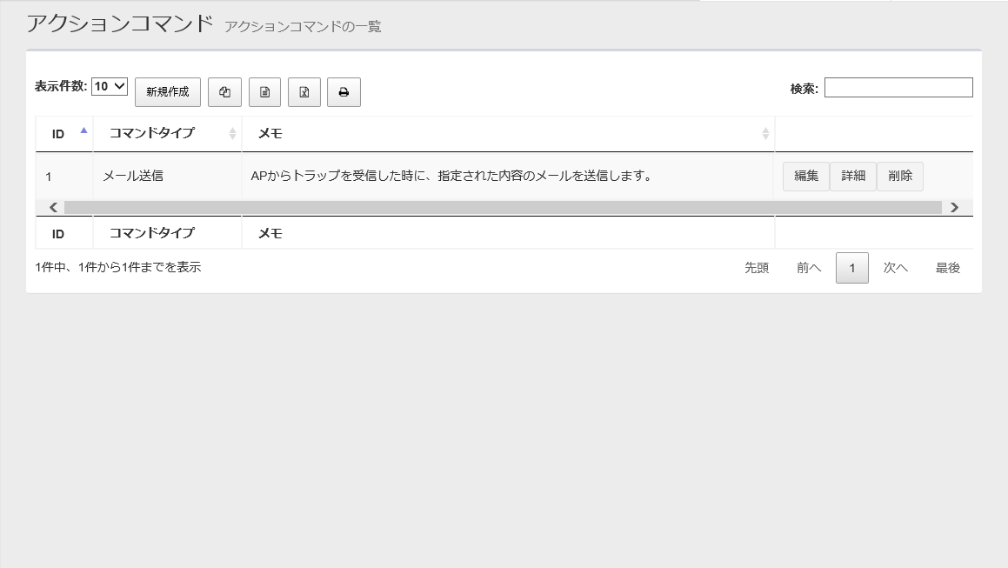The height and width of the screenshot is (568, 1008).
Task: Select page 1 in pagination
Action: tap(851, 268)
